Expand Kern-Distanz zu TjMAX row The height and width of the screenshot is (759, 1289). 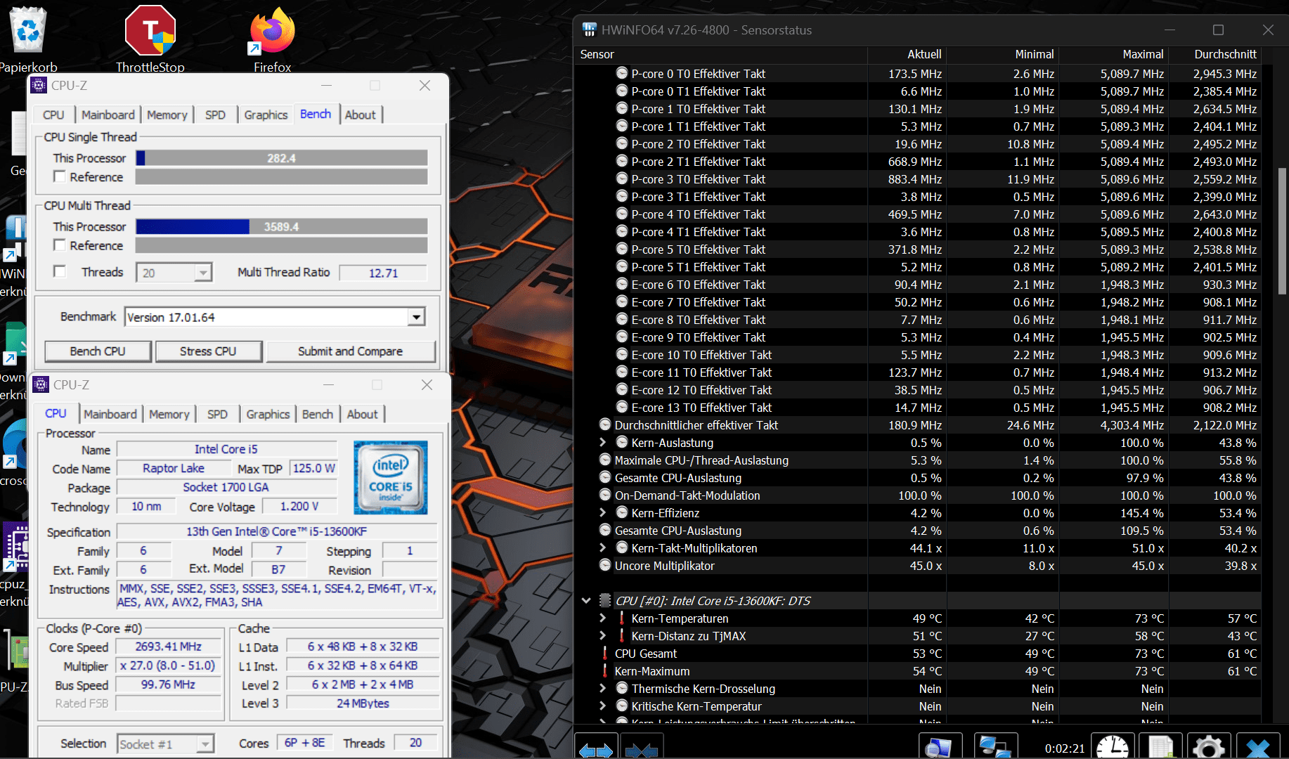click(x=602, y=635)
